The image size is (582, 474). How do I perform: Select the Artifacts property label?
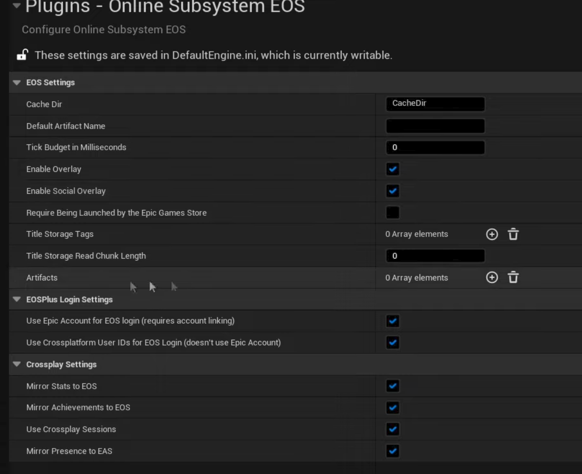[42, 277]
